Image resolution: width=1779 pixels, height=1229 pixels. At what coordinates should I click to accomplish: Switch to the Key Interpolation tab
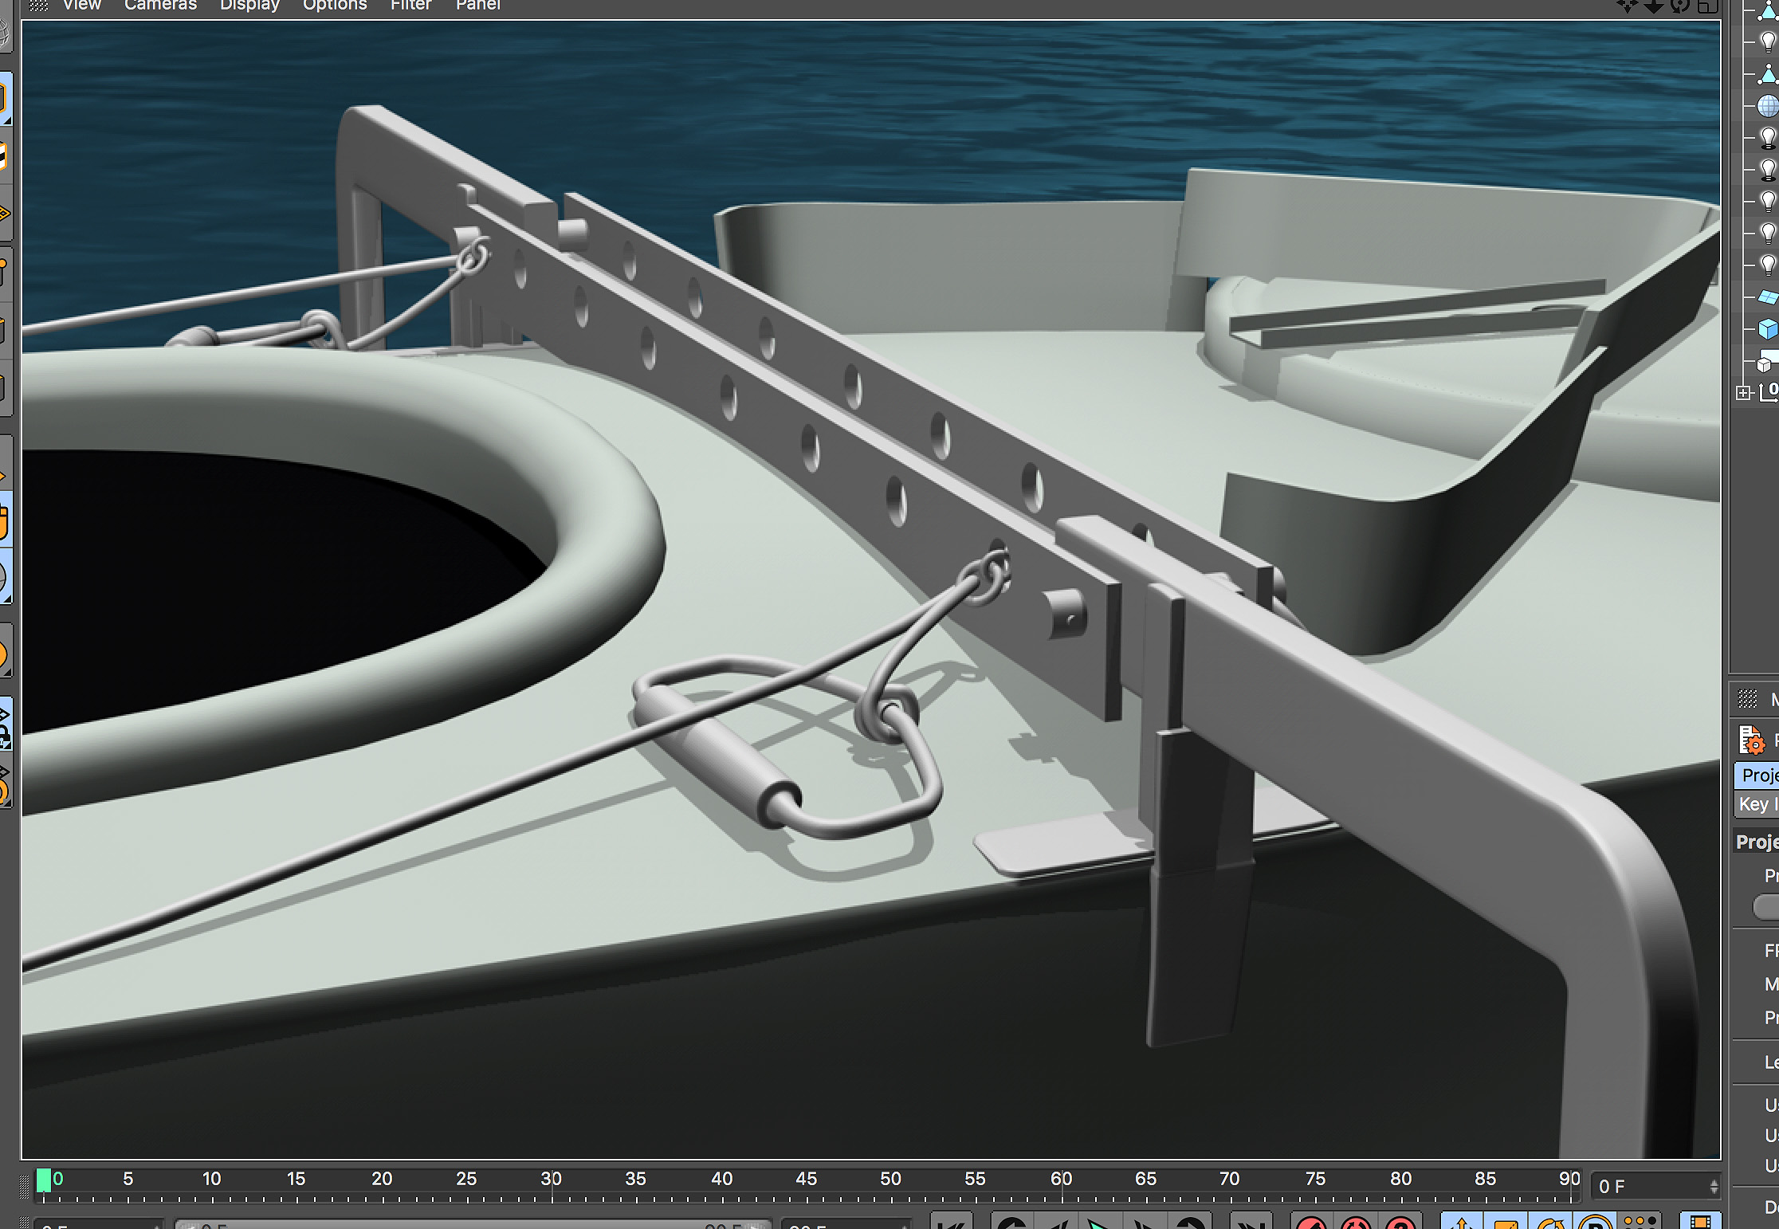[1757, 804]
